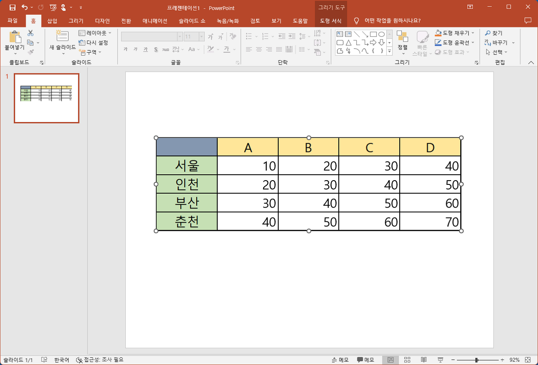Open the 도형 서식 Shape Format tab
The height and width of the screenshot is (365, 538).
(331, 21)
